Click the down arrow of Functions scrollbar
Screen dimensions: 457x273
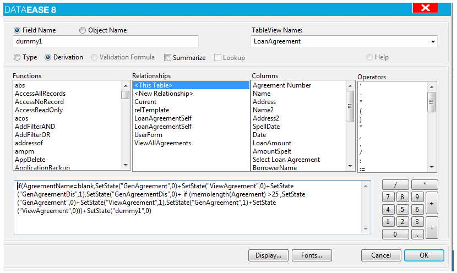(126, 165)
